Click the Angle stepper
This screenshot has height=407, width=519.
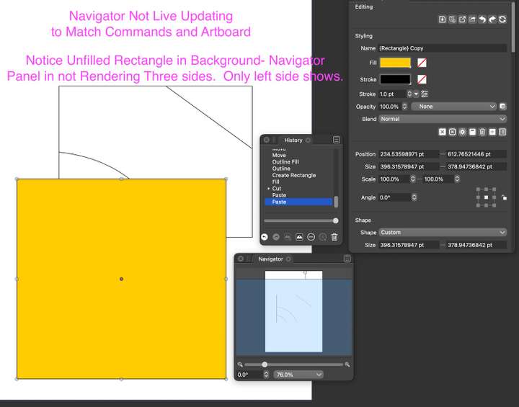pos(414,197)
